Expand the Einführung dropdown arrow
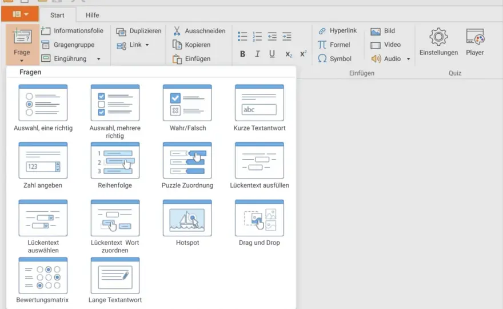503x309 pixels. [99, 59]
